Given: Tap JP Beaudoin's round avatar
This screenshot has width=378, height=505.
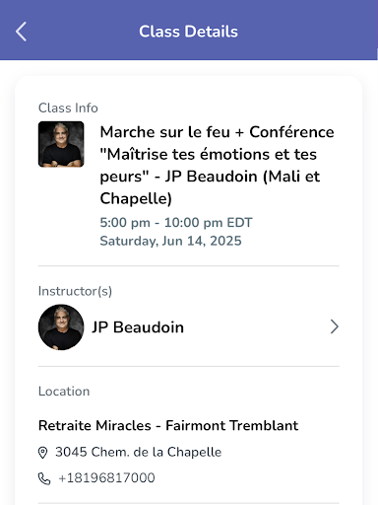Looking at the screenshot, I should click(x=61, y=327).
